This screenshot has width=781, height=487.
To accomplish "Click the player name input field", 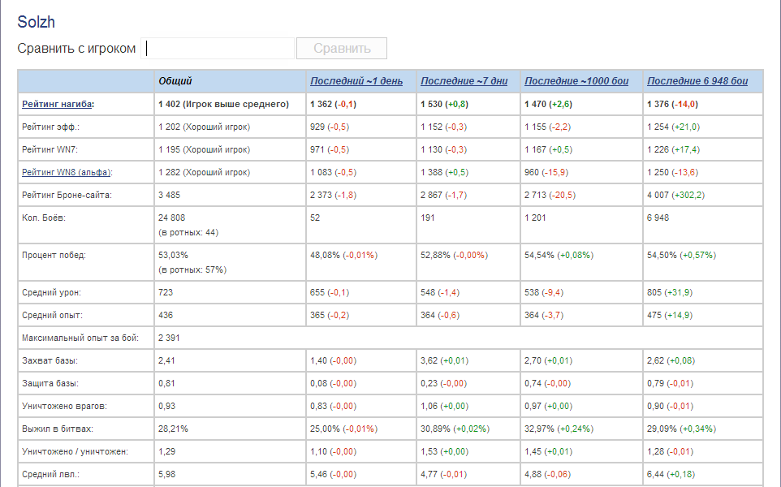I will [x=218, y=49].
